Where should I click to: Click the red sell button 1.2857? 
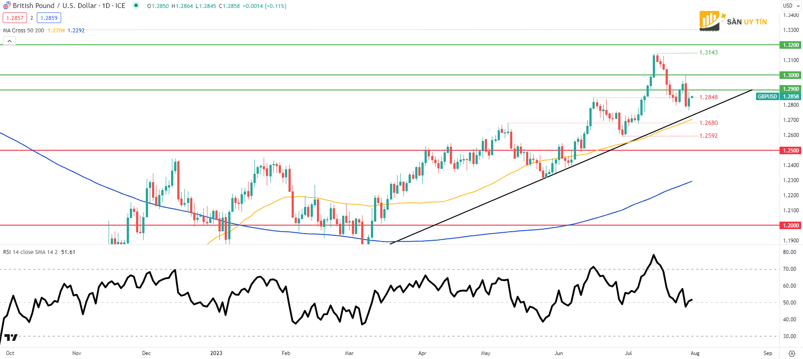tap(15, 18)
